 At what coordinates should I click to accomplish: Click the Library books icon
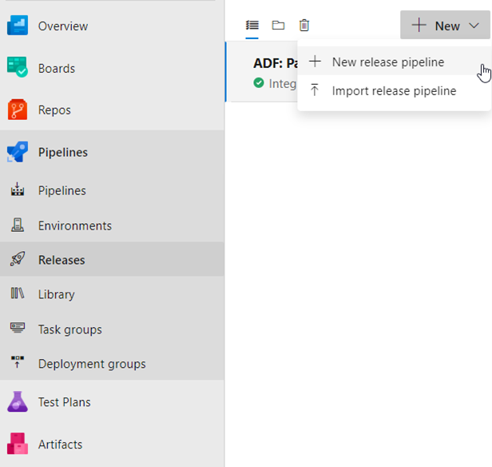[x=18, y=294]
